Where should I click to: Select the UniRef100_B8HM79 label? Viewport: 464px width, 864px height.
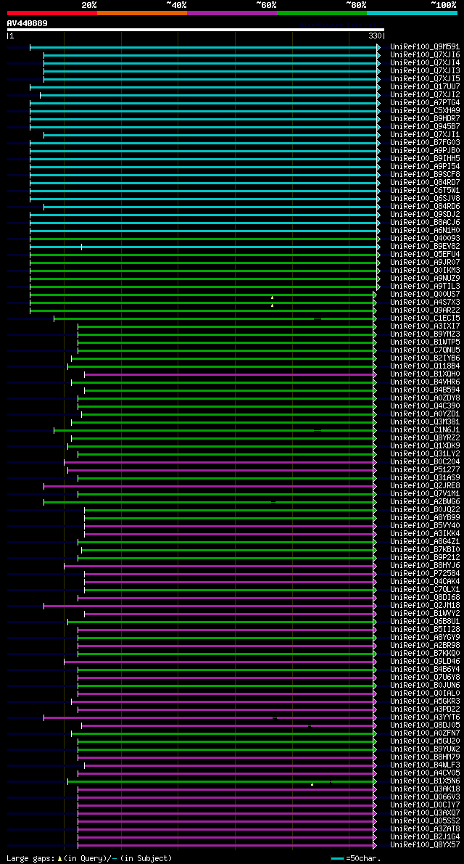[x=425, y=757]
